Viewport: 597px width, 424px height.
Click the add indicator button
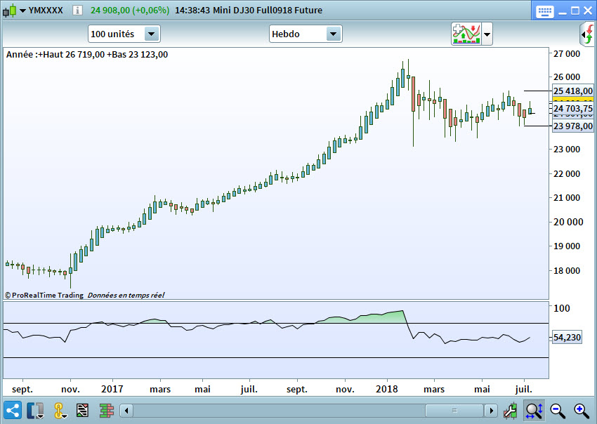point(466,34)
